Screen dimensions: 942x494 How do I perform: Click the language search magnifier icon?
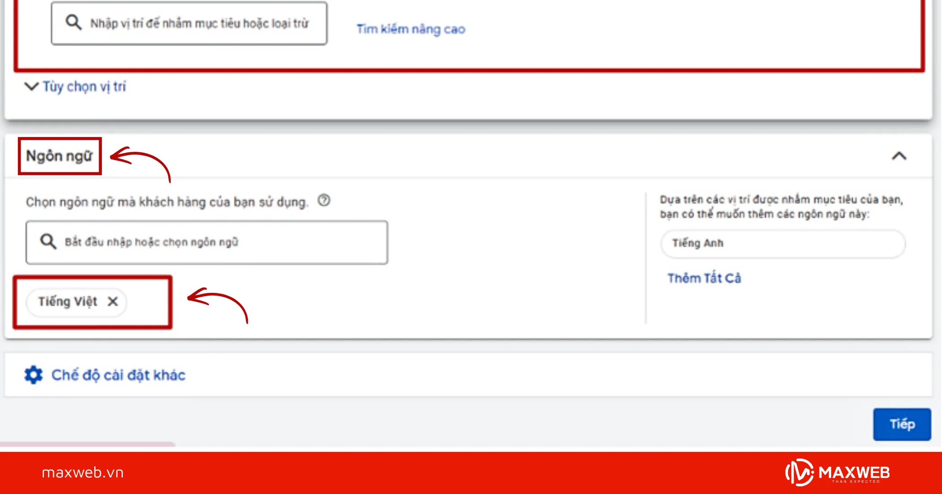coord(48,241)
